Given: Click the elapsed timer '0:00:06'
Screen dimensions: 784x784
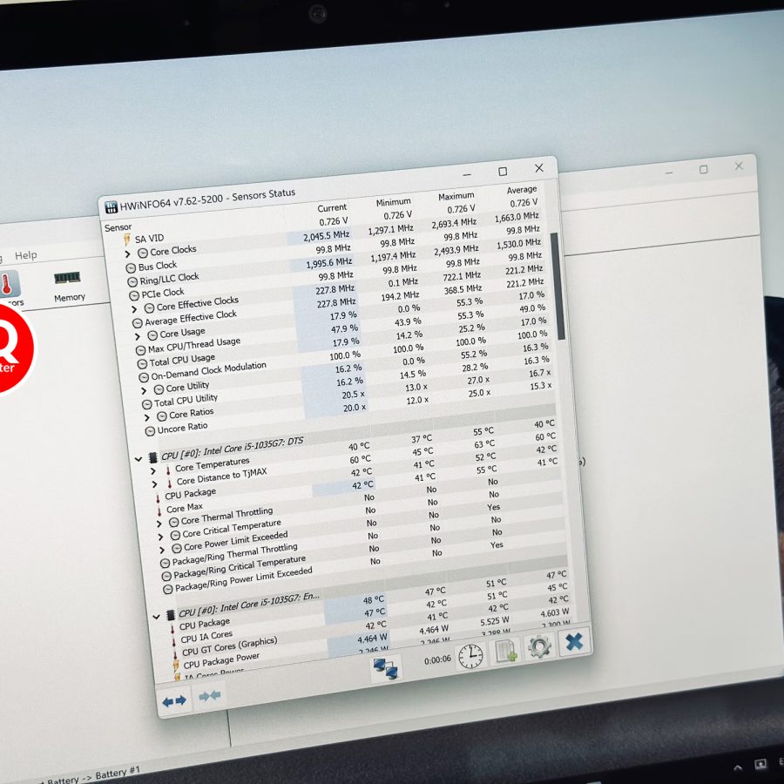Looking at the screenshot, I should pos(437,660).
